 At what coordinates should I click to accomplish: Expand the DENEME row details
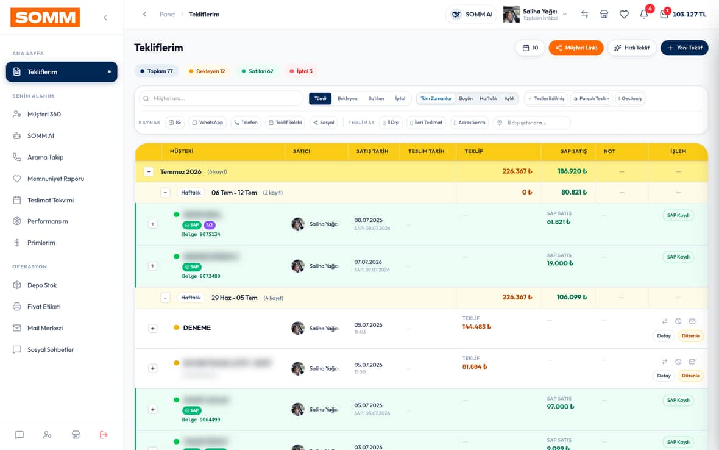153,329
